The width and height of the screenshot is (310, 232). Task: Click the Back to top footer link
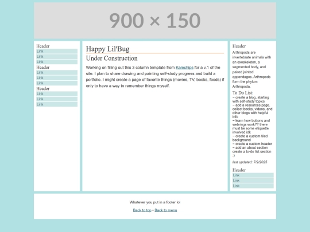tap(142, 210)
